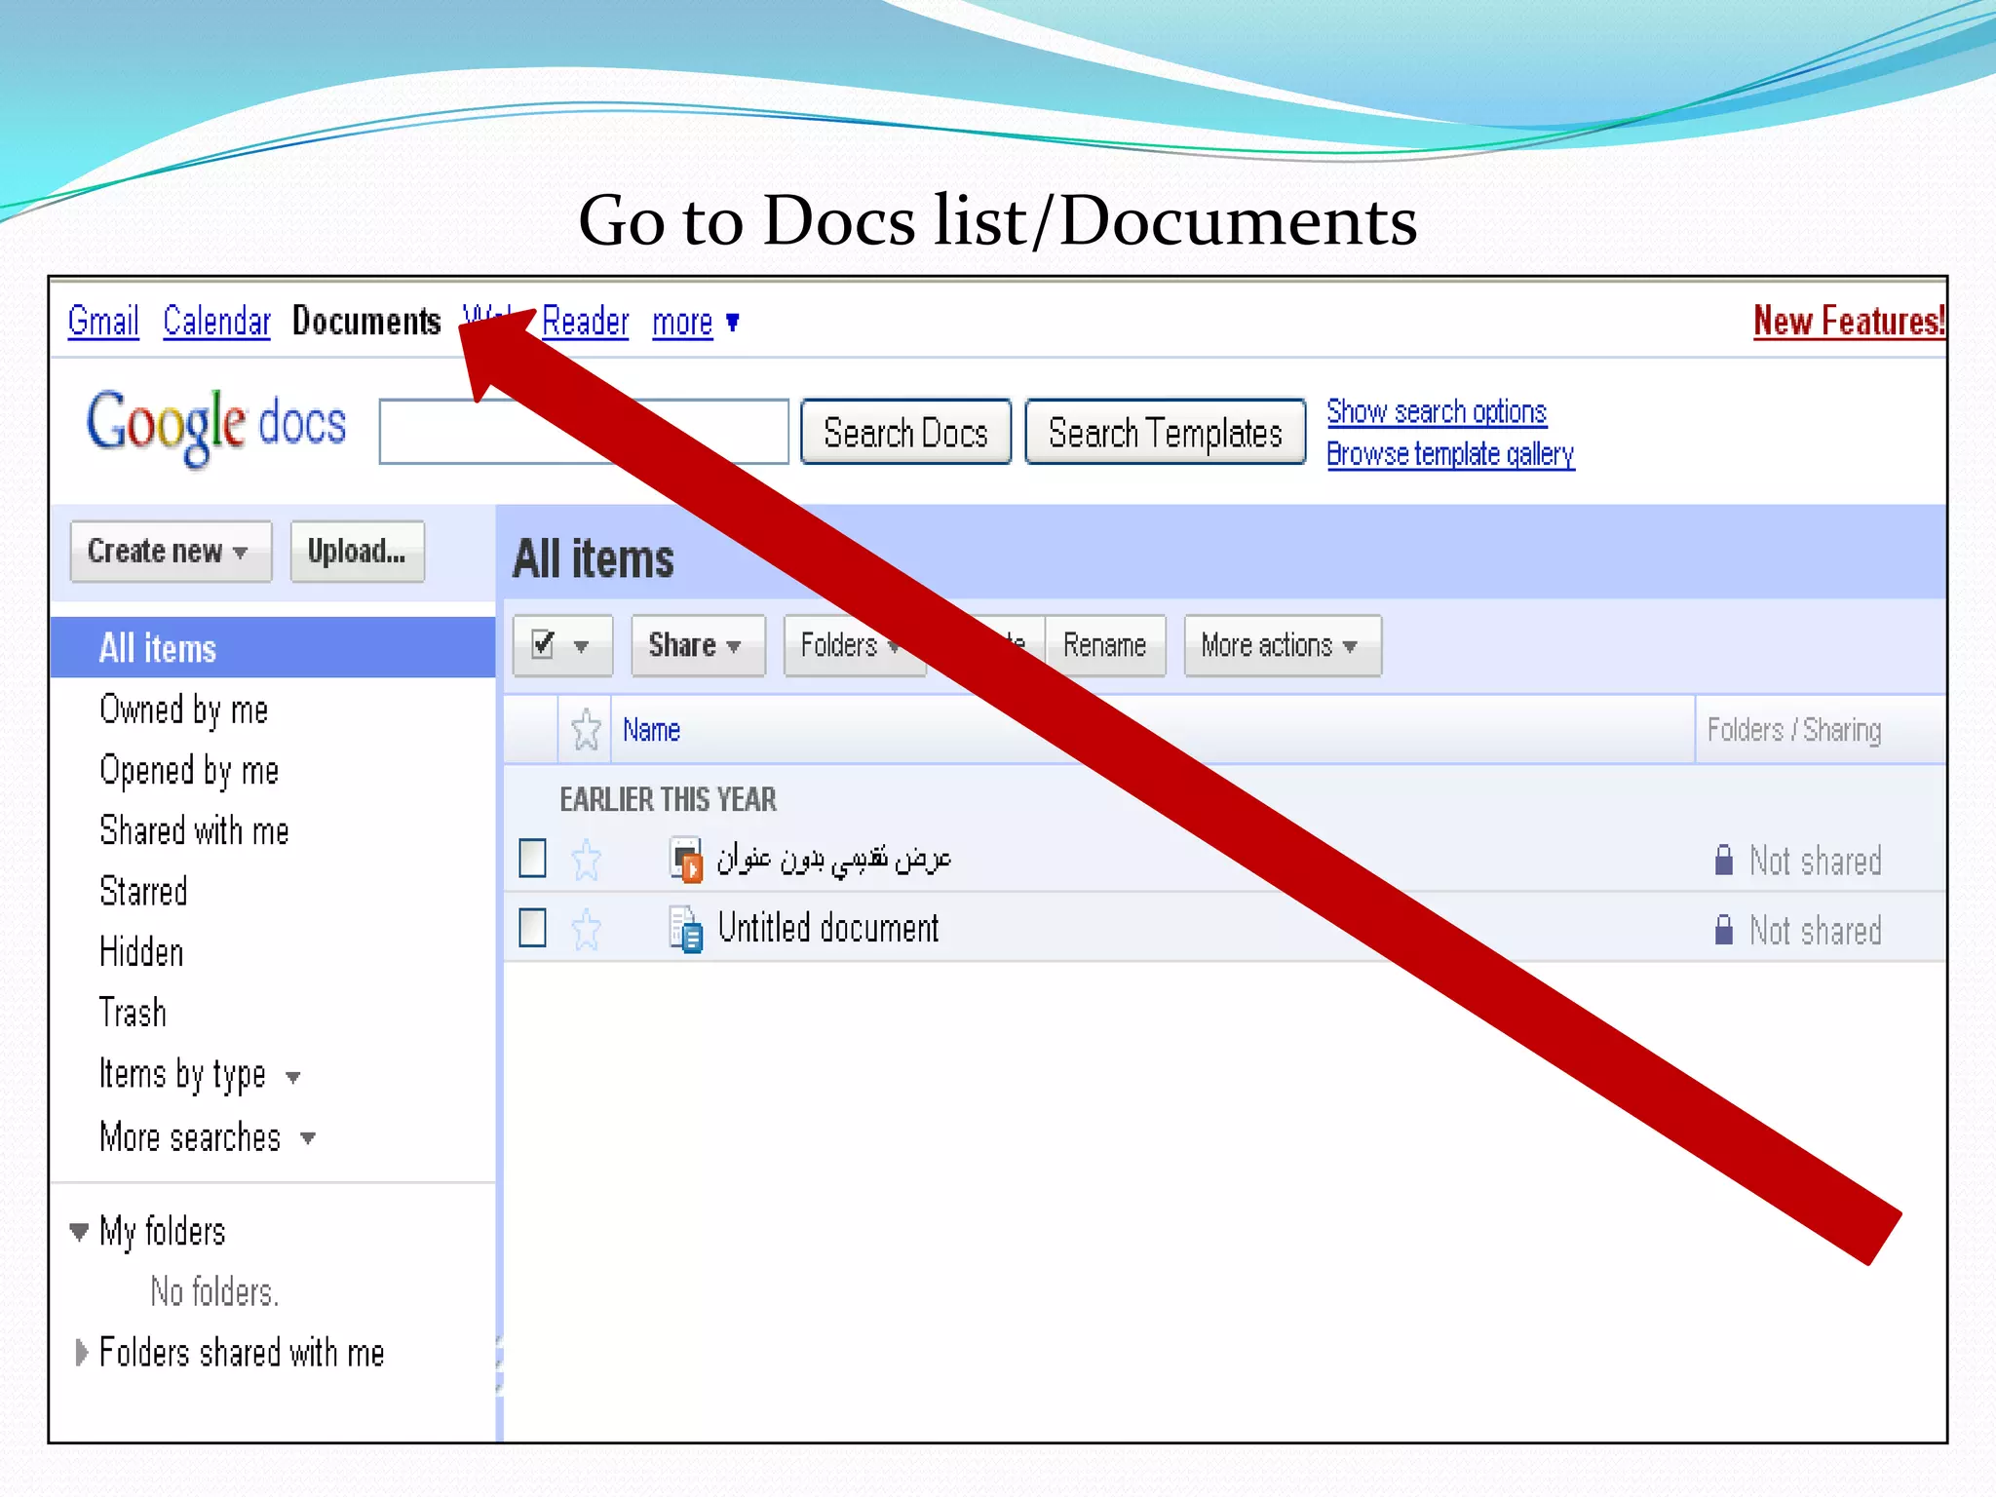
Task: Open the Share dropdown
Action: pyautogui.click(x=698, y=645)
